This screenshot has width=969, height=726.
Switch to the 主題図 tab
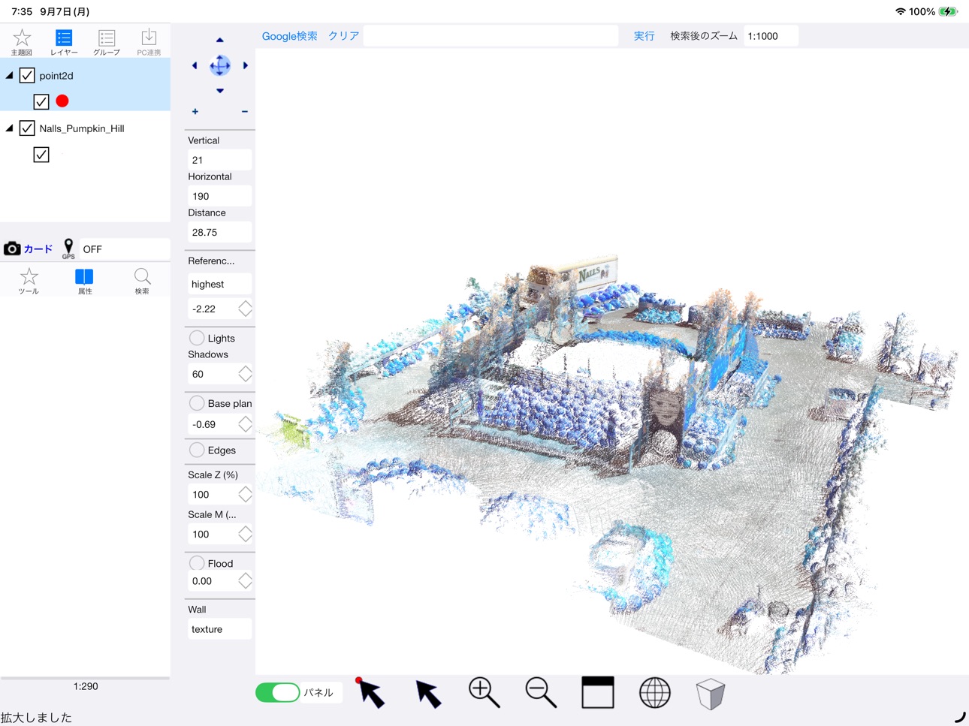pos(22,41)
